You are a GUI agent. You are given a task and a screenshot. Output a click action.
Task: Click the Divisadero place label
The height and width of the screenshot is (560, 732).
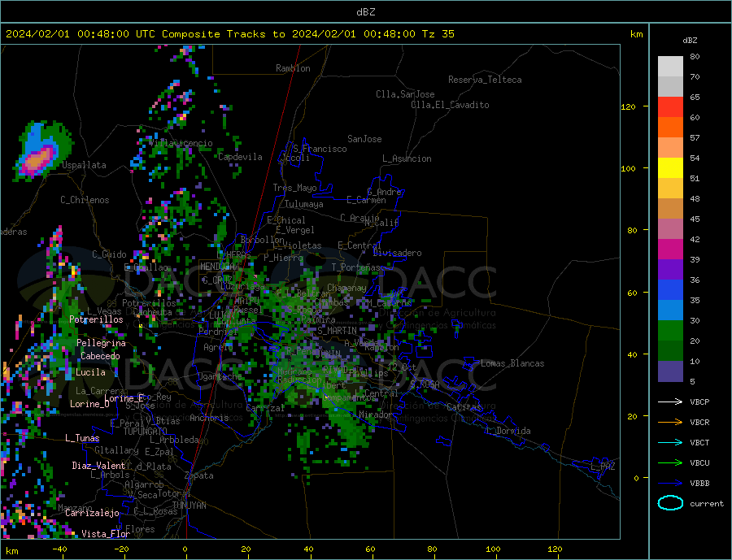[397, 253]
